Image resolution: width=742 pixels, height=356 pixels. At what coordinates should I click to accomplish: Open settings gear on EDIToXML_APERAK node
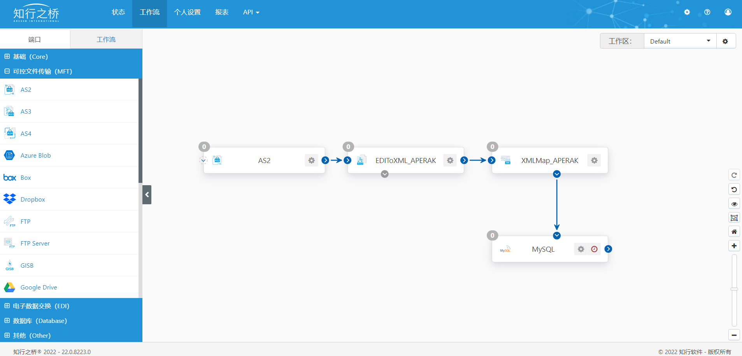pos(450,160)
